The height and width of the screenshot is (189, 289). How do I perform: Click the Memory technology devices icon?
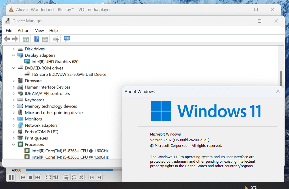tap(20, 106)
